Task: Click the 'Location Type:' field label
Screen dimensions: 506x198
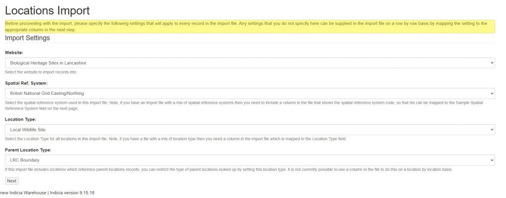Action: point(20,119)
